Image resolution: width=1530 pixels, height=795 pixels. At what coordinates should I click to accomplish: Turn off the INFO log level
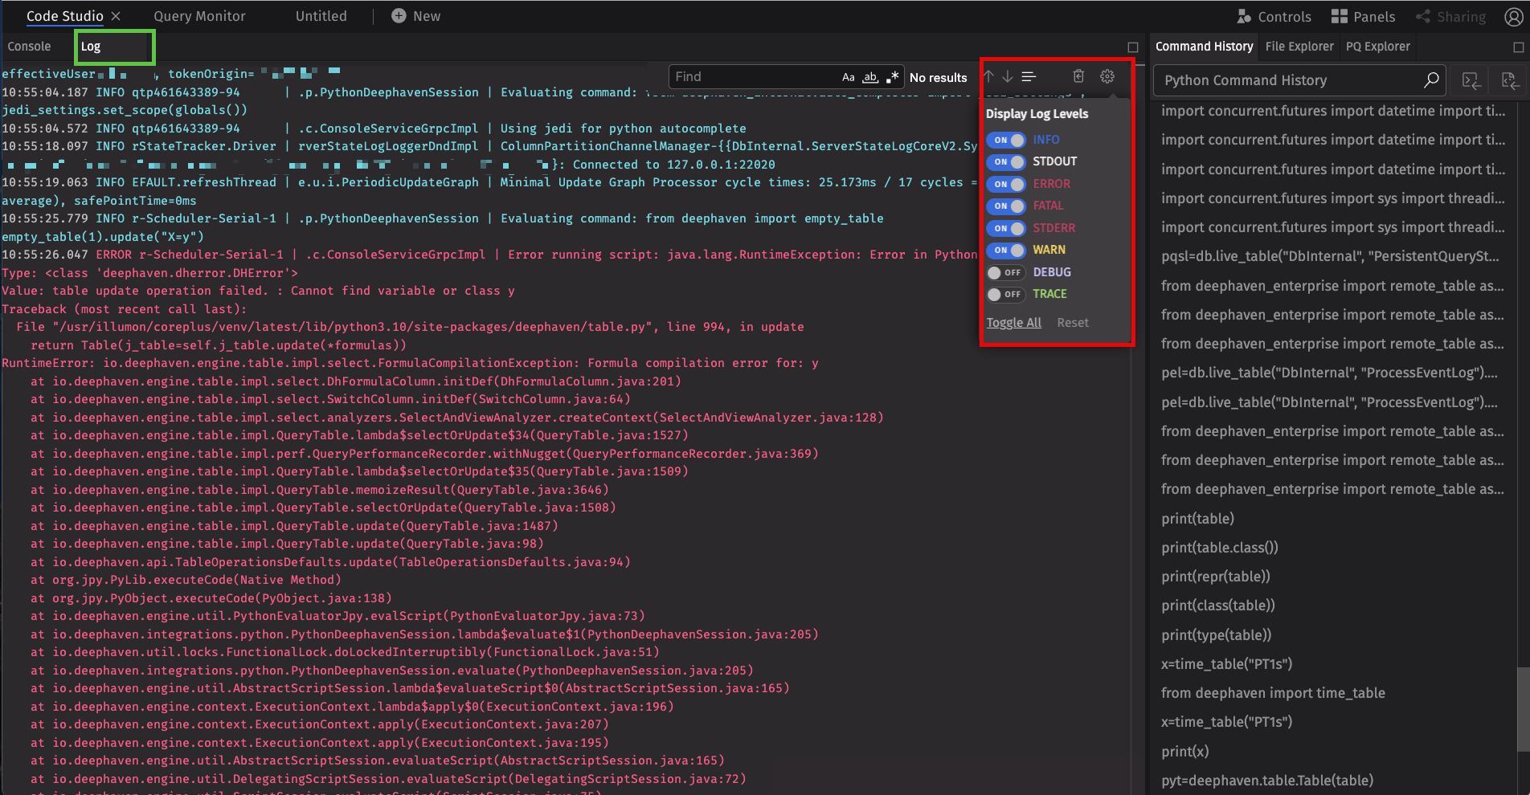point(1006,140)
